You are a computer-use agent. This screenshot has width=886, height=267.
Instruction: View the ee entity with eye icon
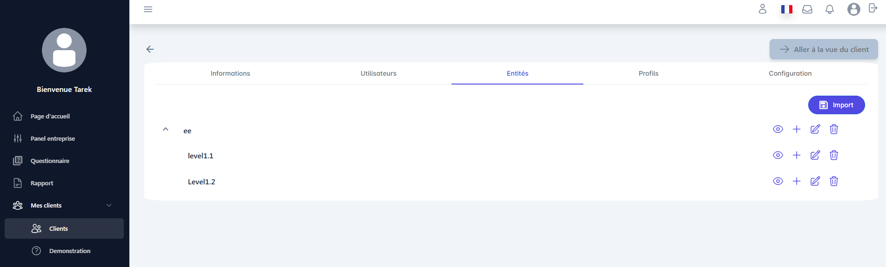point(778,129)
